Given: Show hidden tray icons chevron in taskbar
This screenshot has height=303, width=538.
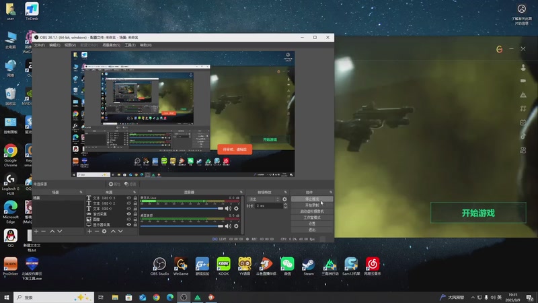Looking at the screenshot, I should click(x=473, y=297).
